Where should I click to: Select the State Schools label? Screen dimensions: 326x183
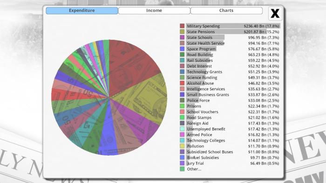point(200,37)
